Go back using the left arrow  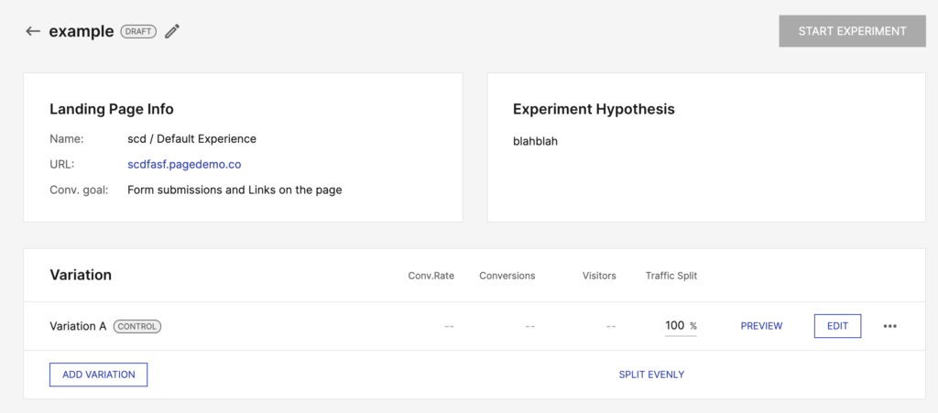(33, 31)
